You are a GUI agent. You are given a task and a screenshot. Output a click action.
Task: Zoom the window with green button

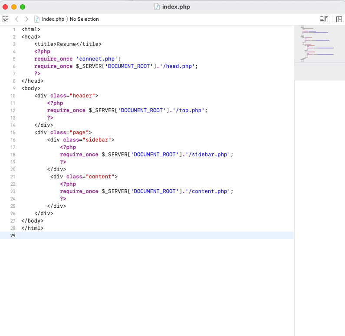pyautogui.click(x=23, y=7)
